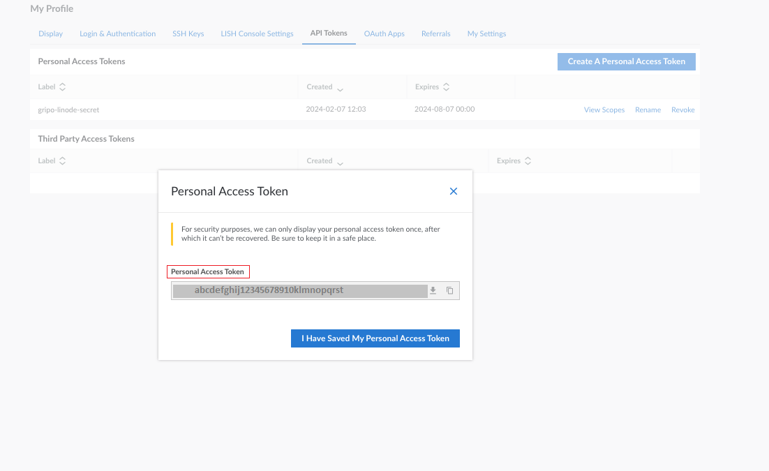
Task: Sort Third Party Access Tokens by Expires
Action: click(x=528, y=161)
